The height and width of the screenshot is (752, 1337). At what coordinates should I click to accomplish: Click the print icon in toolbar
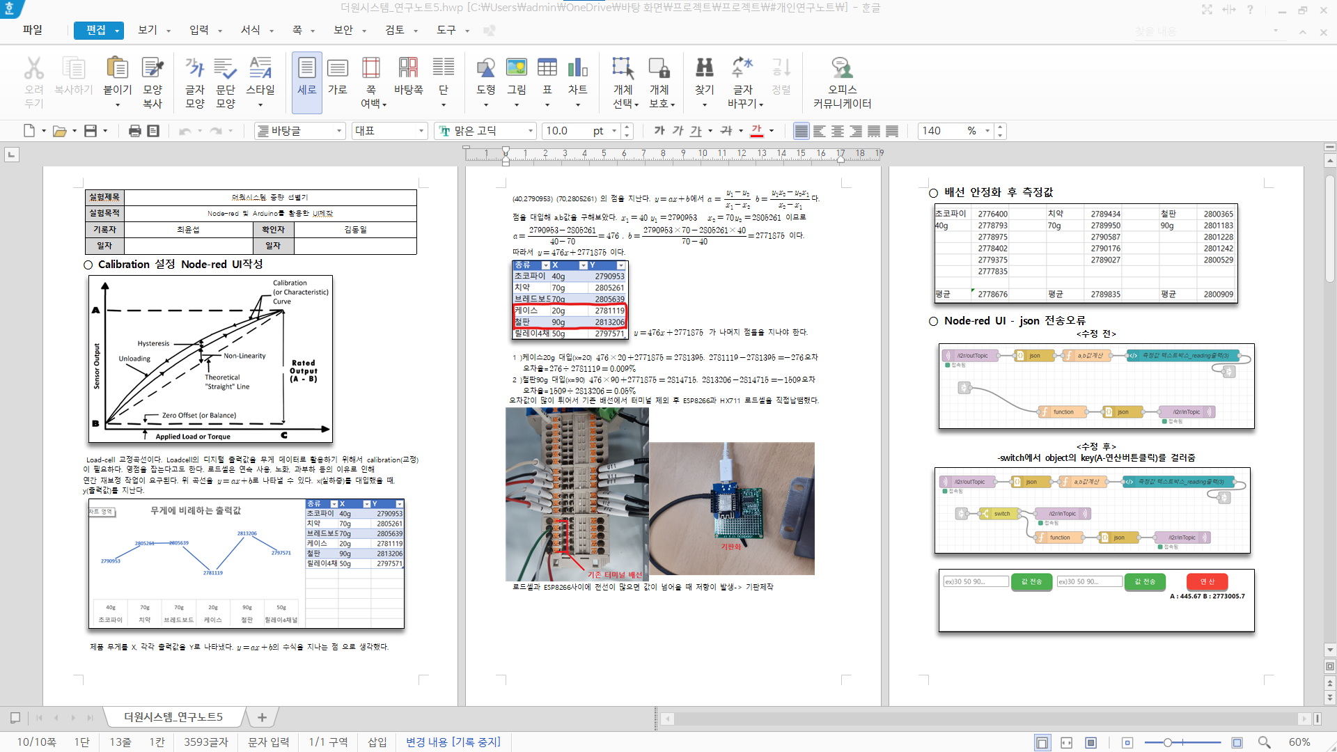pyautogui.click(x=135, y=131)
